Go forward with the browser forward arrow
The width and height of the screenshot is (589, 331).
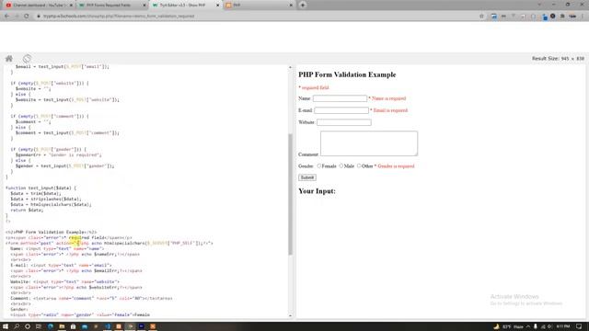[x=17, y=17]
